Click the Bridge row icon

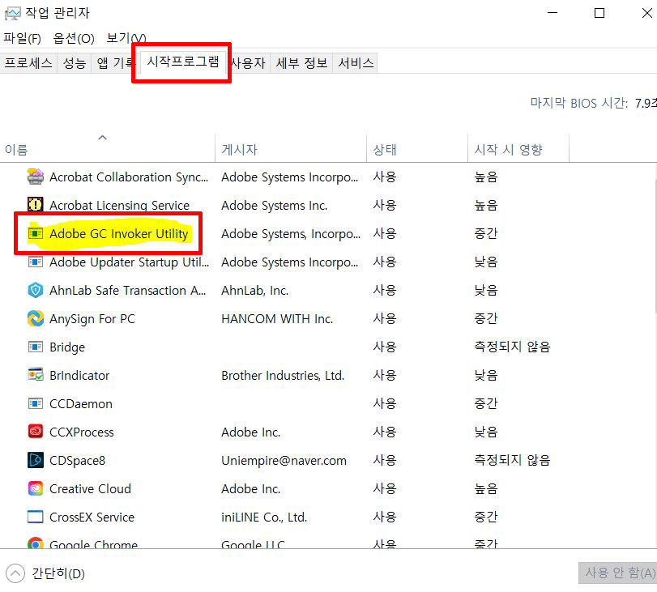click(x=35, y=347)
